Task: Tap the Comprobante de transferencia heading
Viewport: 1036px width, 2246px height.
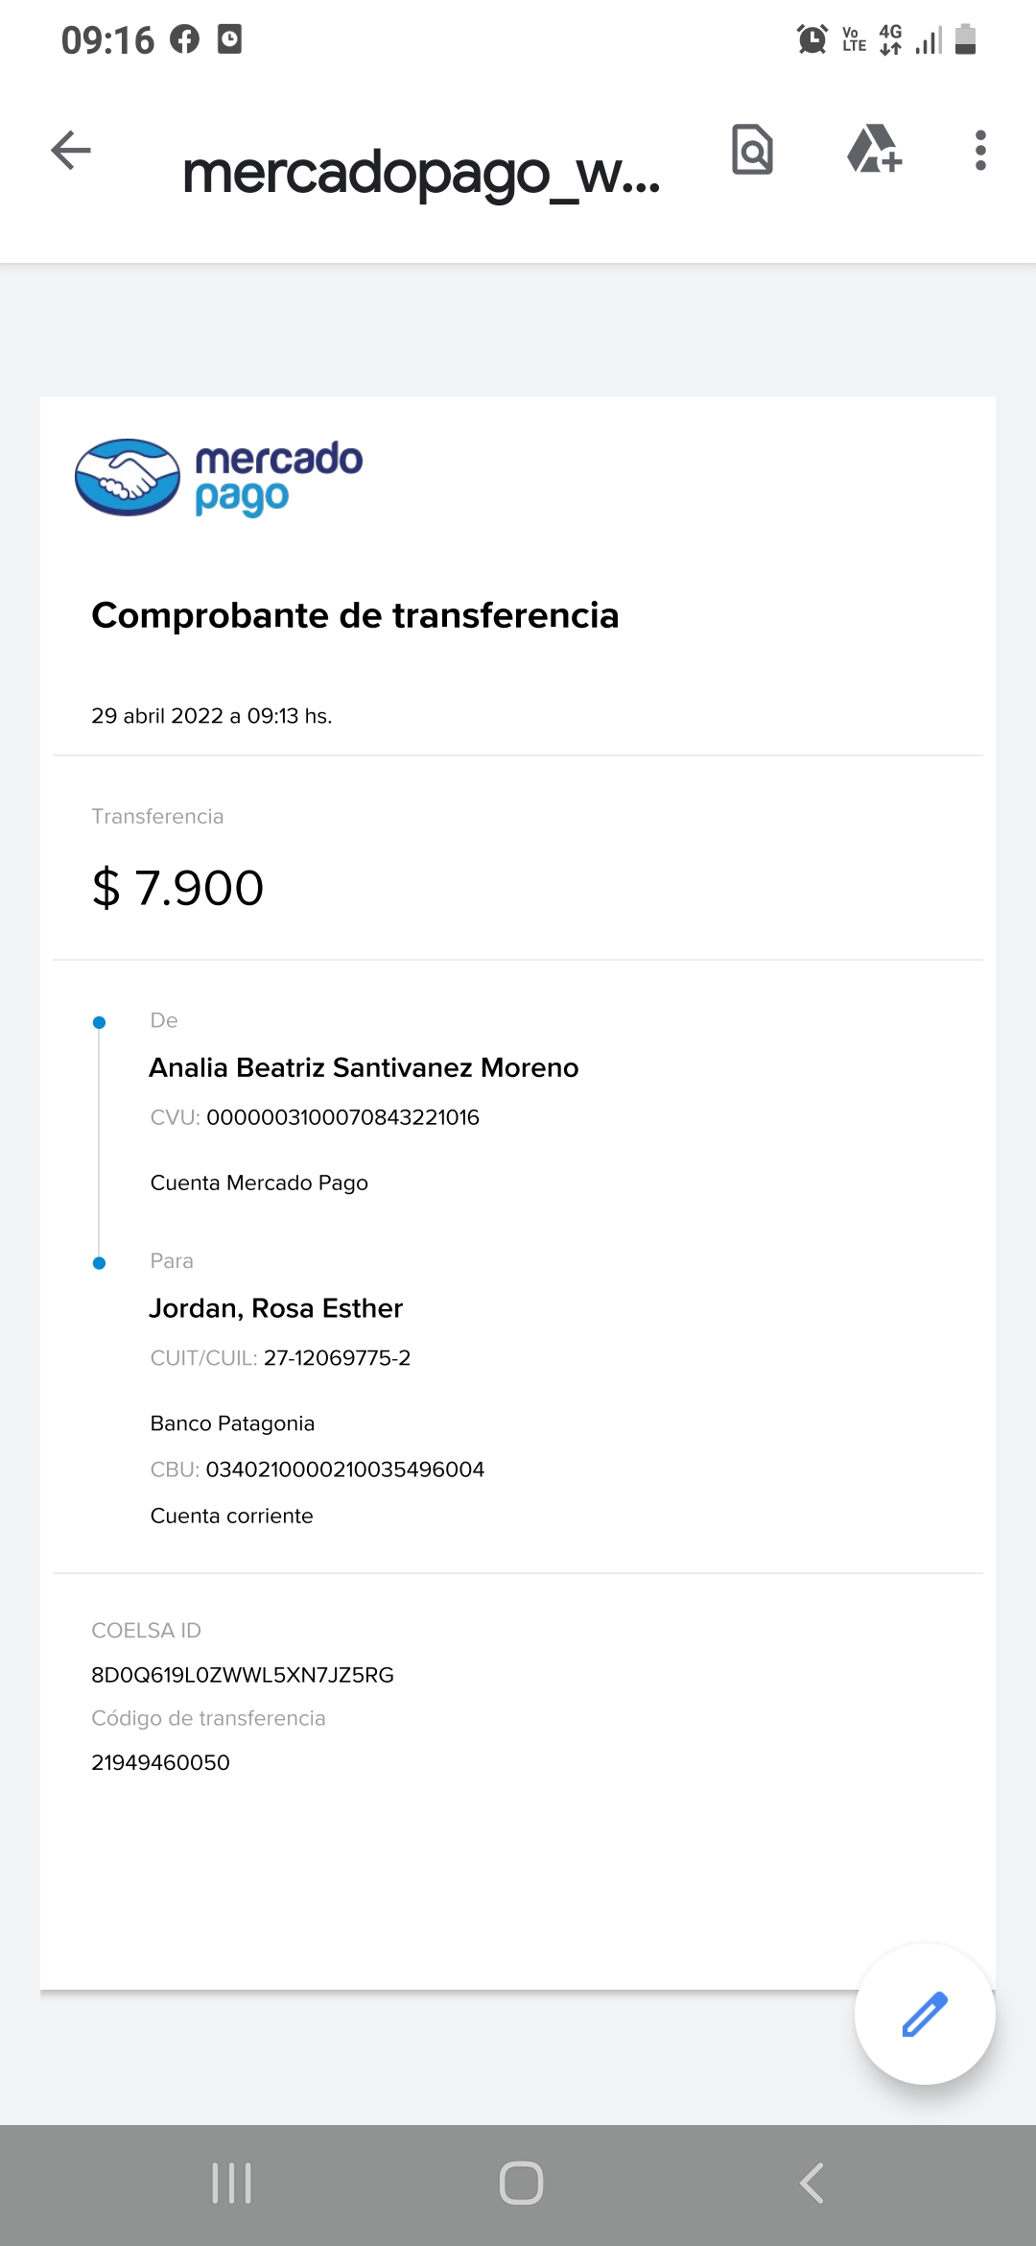Action: [x=355, y=615]
